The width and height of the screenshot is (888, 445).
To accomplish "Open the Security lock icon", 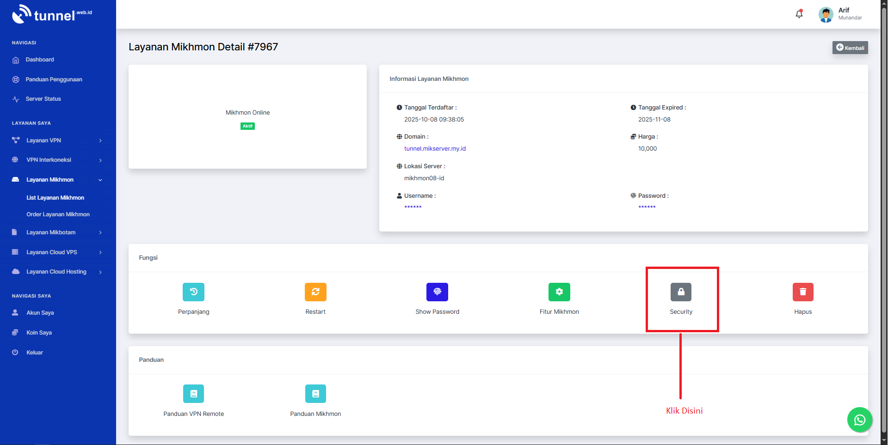I will (x=681, y=292).
